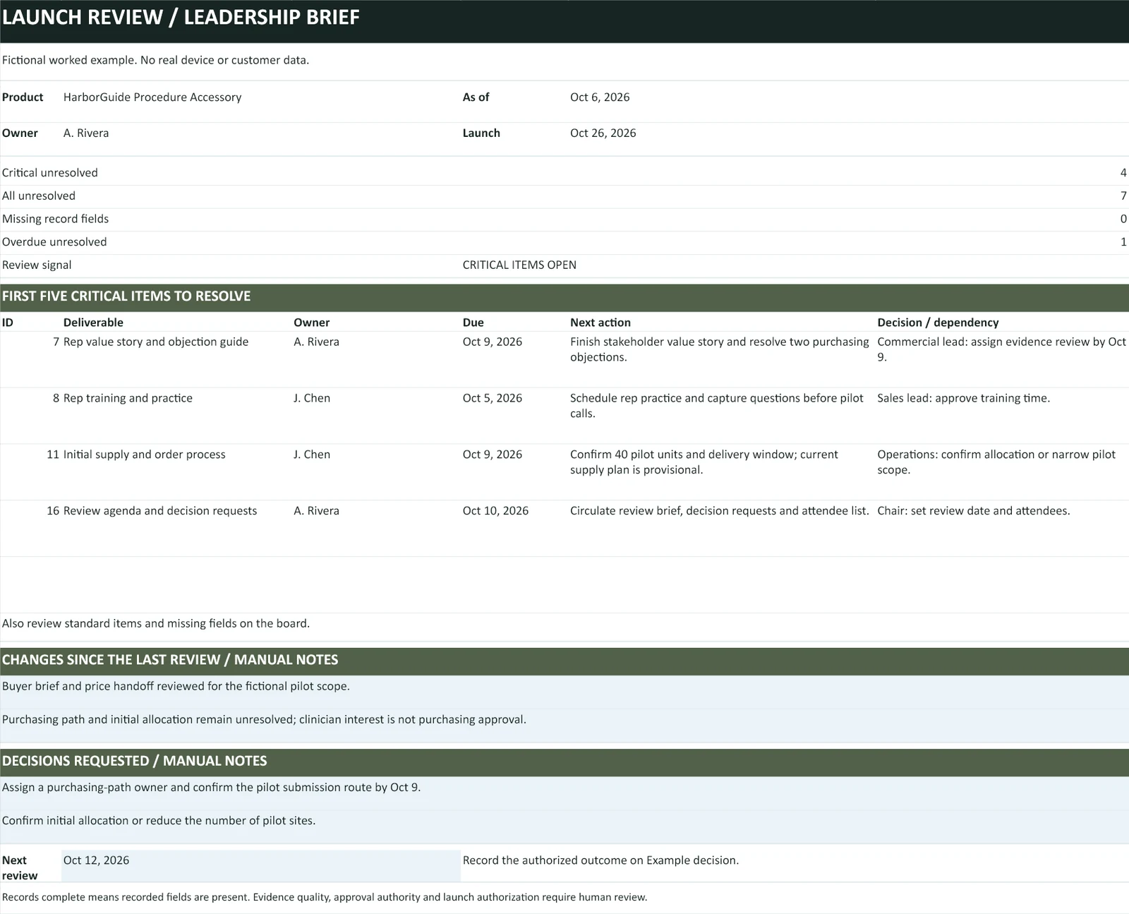Click the product value 'HarborGuide Procedure Accessory'

(x=152, y=97)
